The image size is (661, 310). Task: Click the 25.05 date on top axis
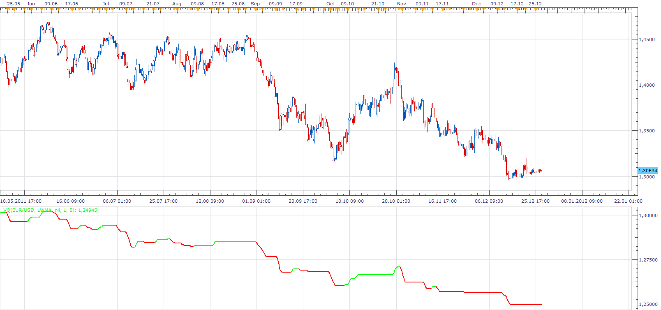pos(14,4)
